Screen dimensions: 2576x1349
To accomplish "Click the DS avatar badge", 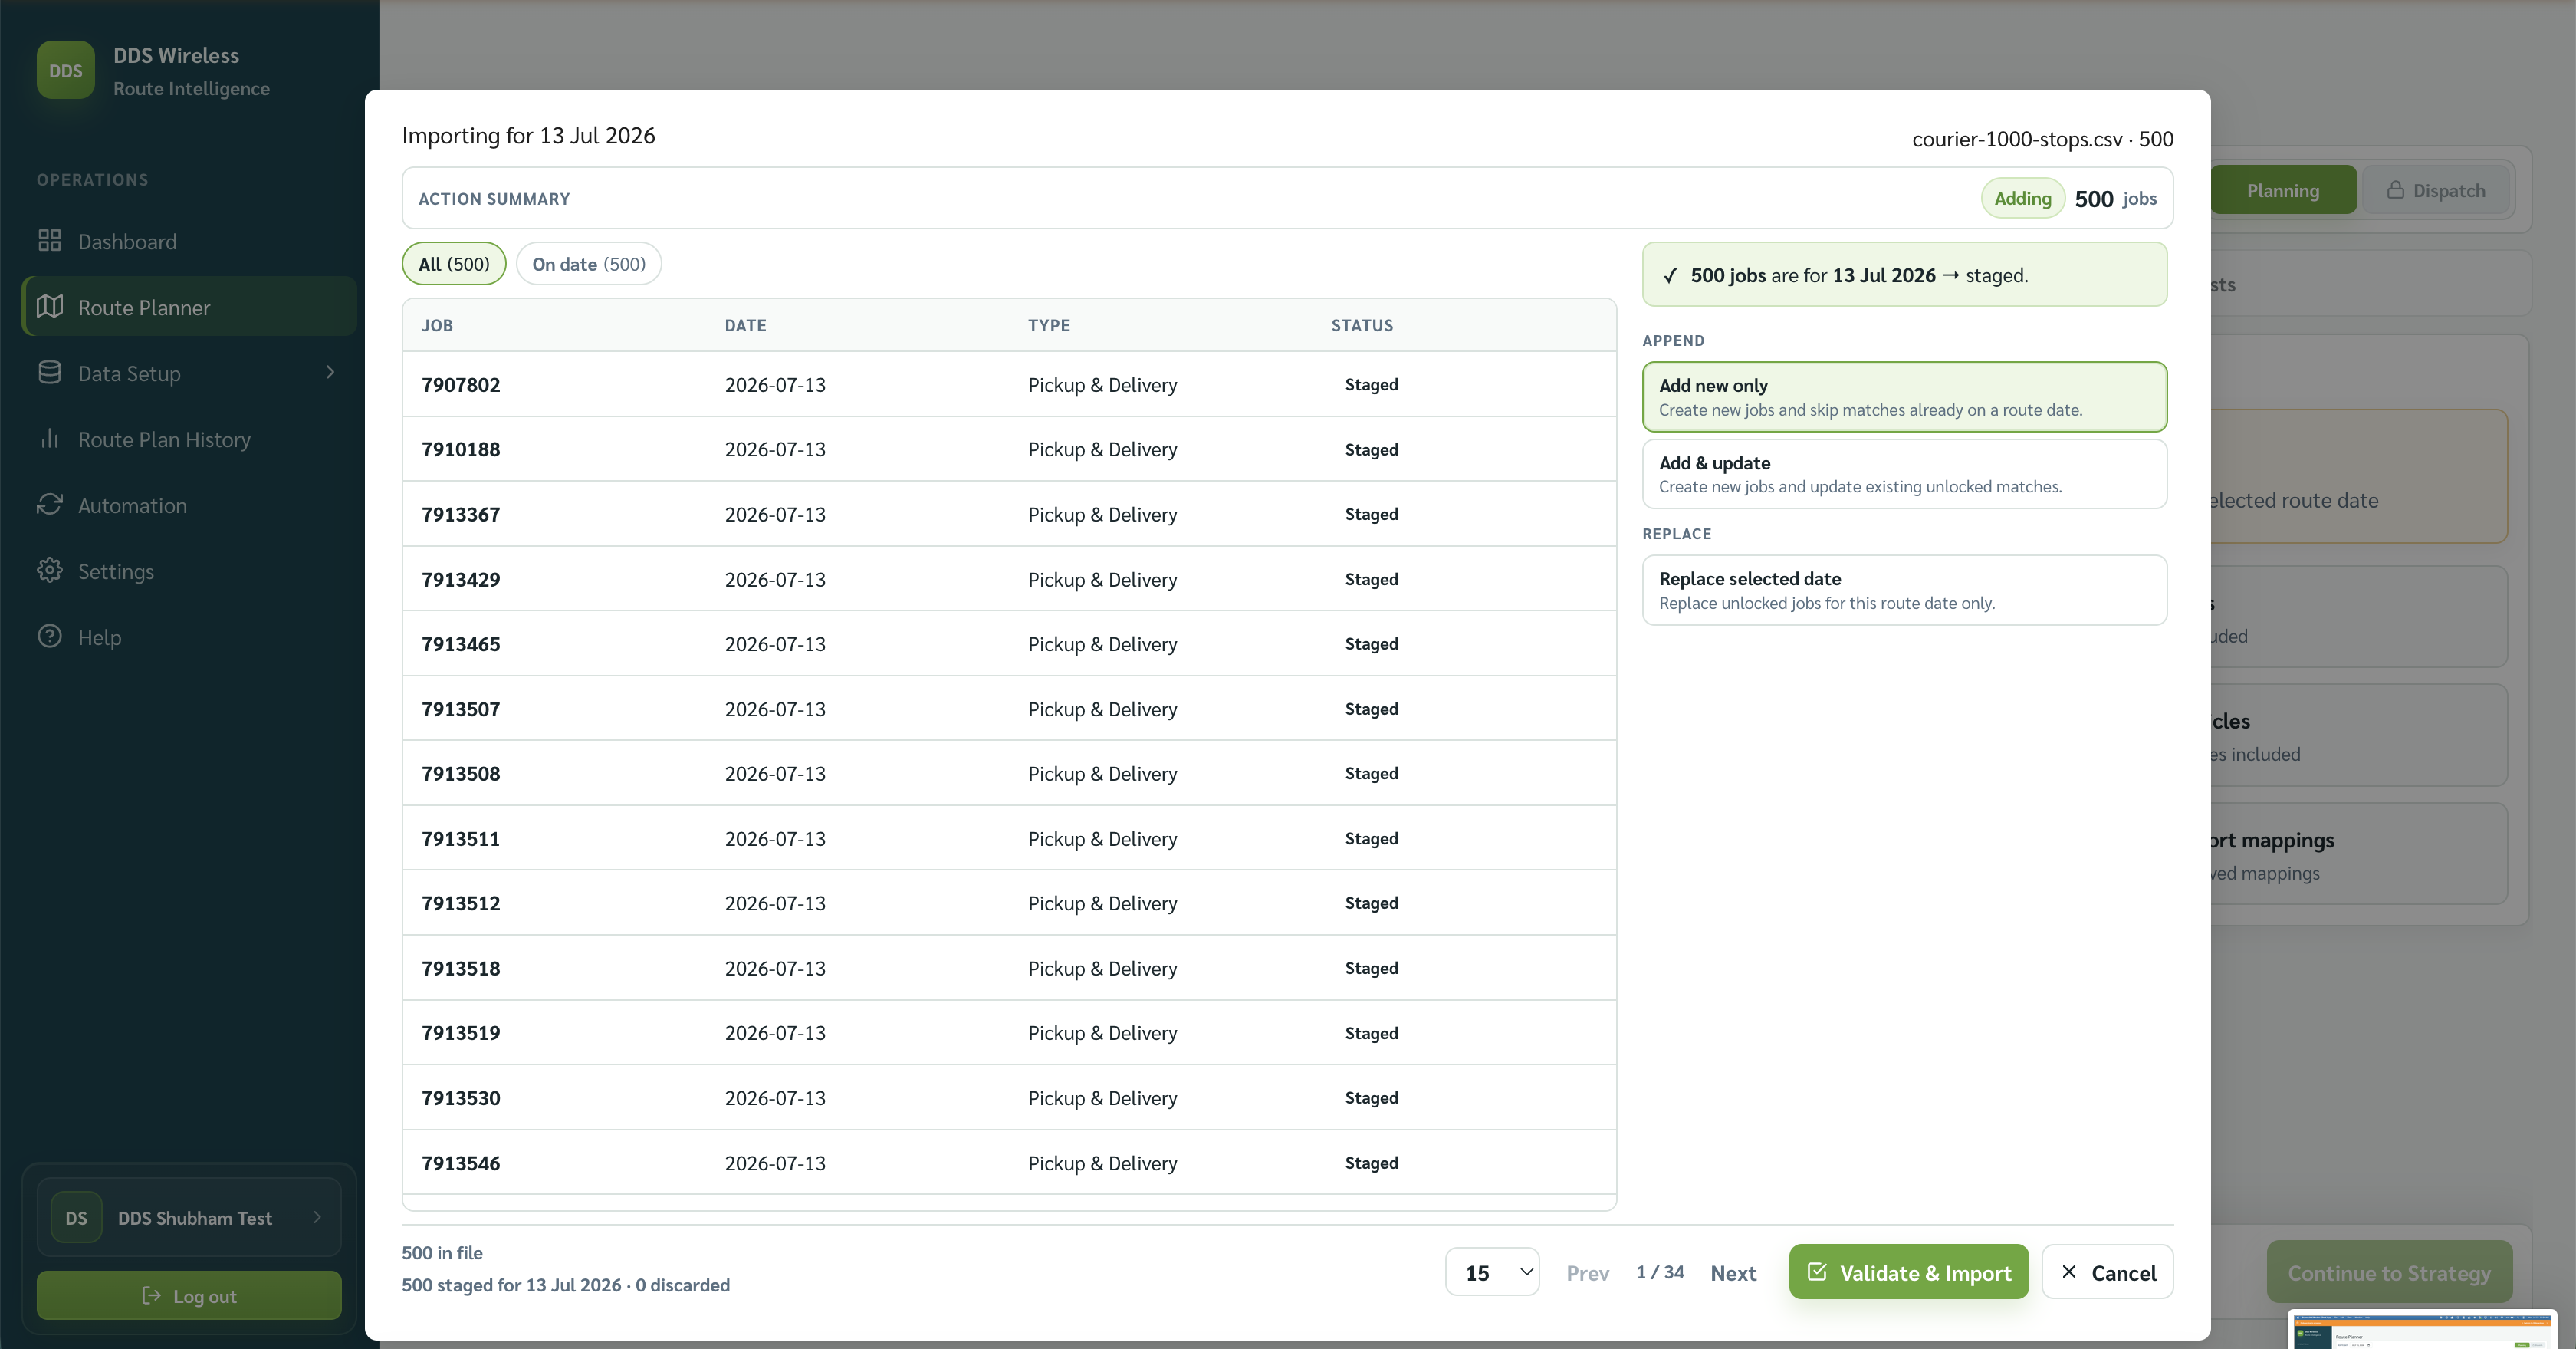I will (x=76, y=1217).
